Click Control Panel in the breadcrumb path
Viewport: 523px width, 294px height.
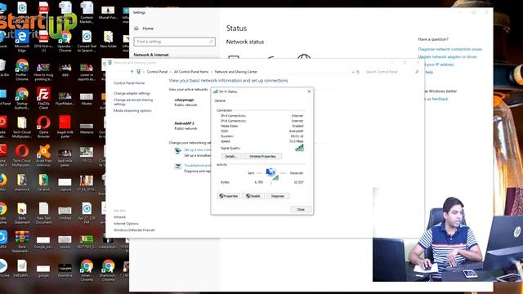pos(157,72)
